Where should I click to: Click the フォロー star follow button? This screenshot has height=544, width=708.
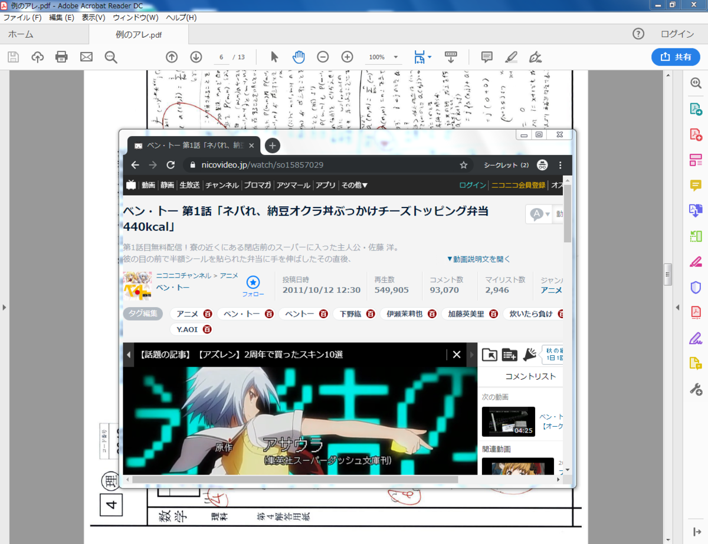tap(253, 286)
